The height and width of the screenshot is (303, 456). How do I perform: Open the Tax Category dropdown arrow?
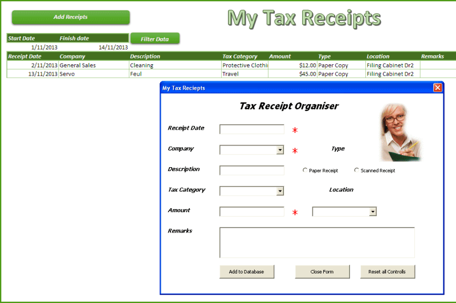tap(280, 191)
